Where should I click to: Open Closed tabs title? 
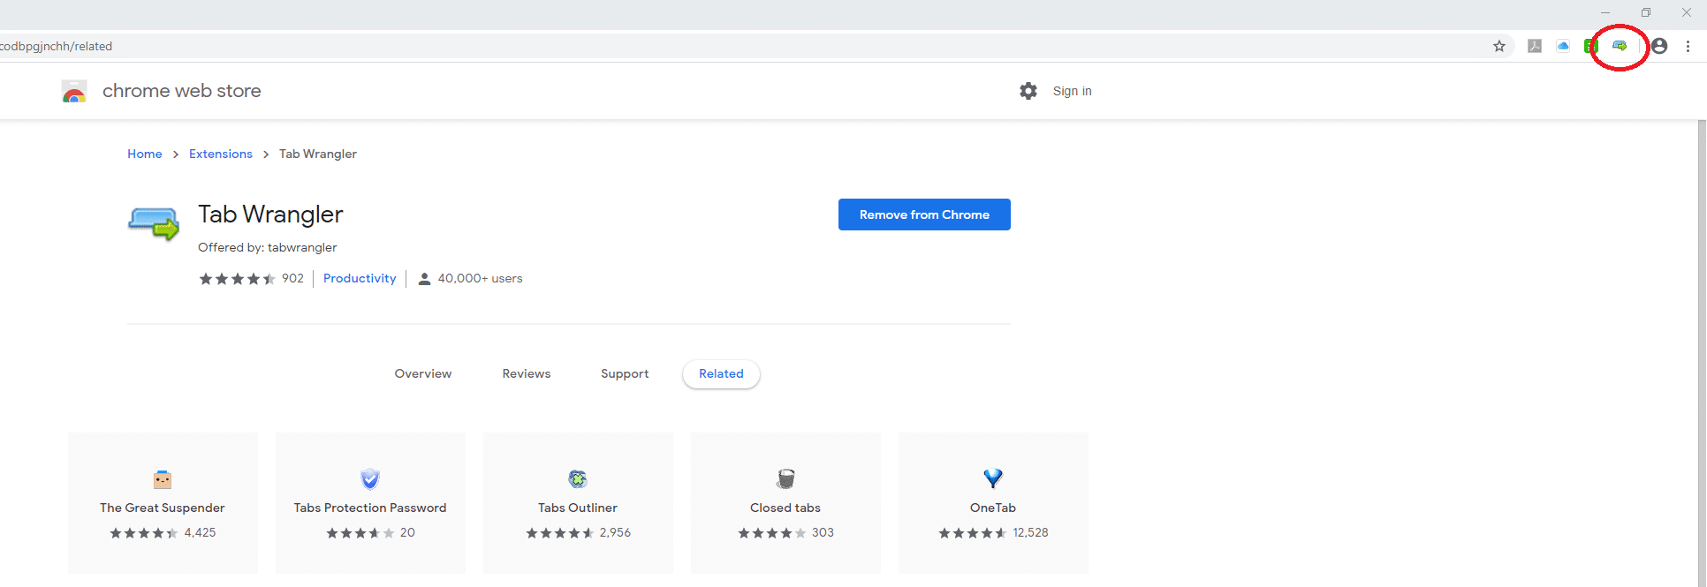tap(785, 508)
